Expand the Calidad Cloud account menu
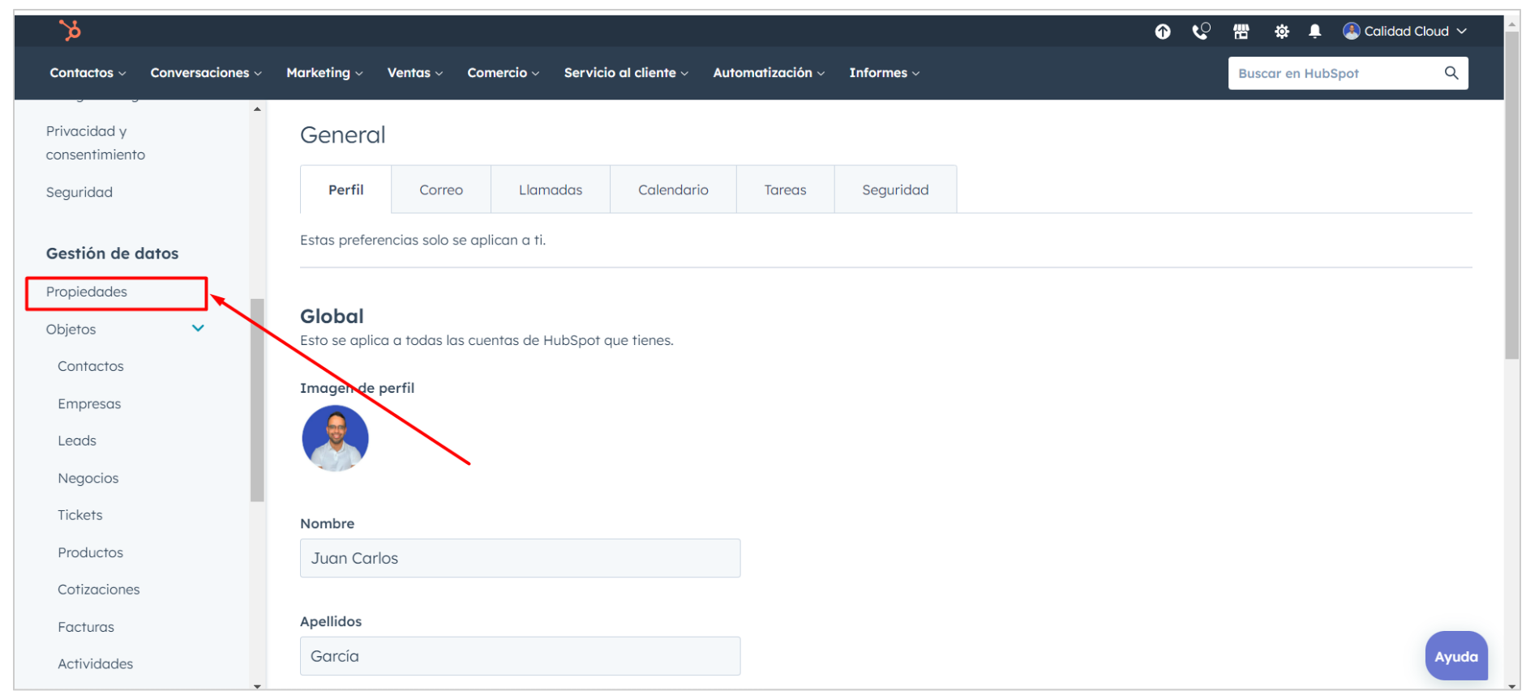The width and height of the screenshot is (1526, 699). [1405, 32]
